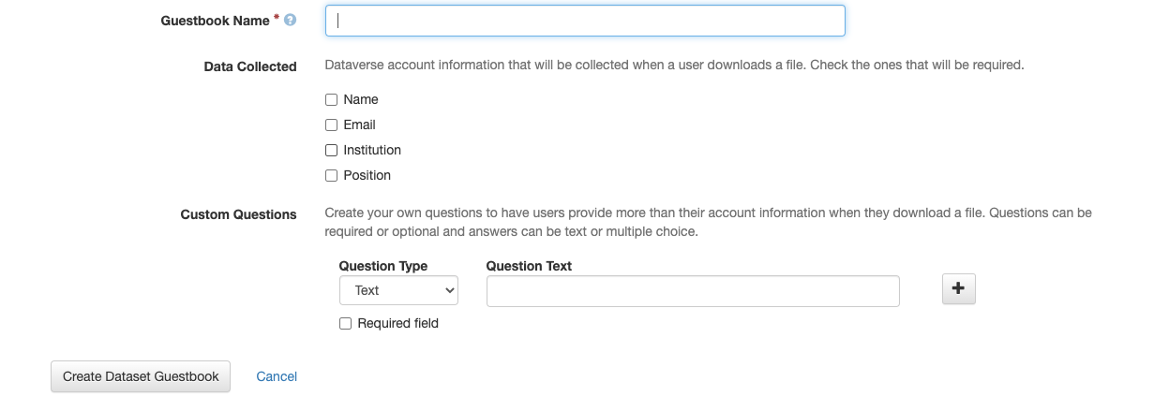Enable the Name data collection checkbox

point(331,100)
